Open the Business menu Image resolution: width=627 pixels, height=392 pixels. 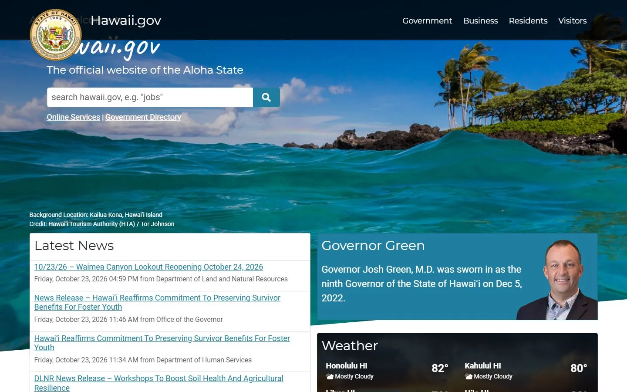(480, 20)
